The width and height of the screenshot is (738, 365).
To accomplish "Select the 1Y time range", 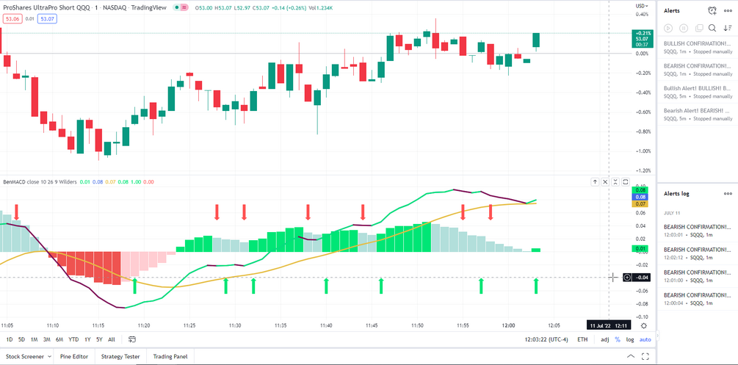I will coord(87,339).
